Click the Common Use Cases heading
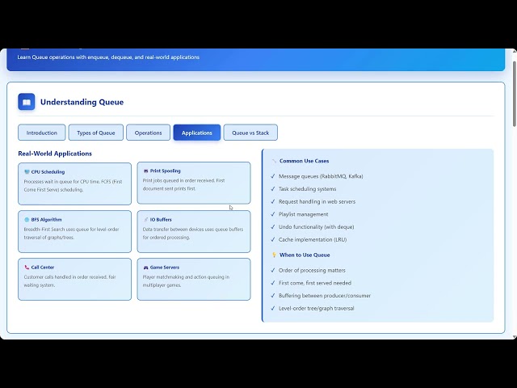Viewport: 517px width, 388px height. (x=304, y=161)
